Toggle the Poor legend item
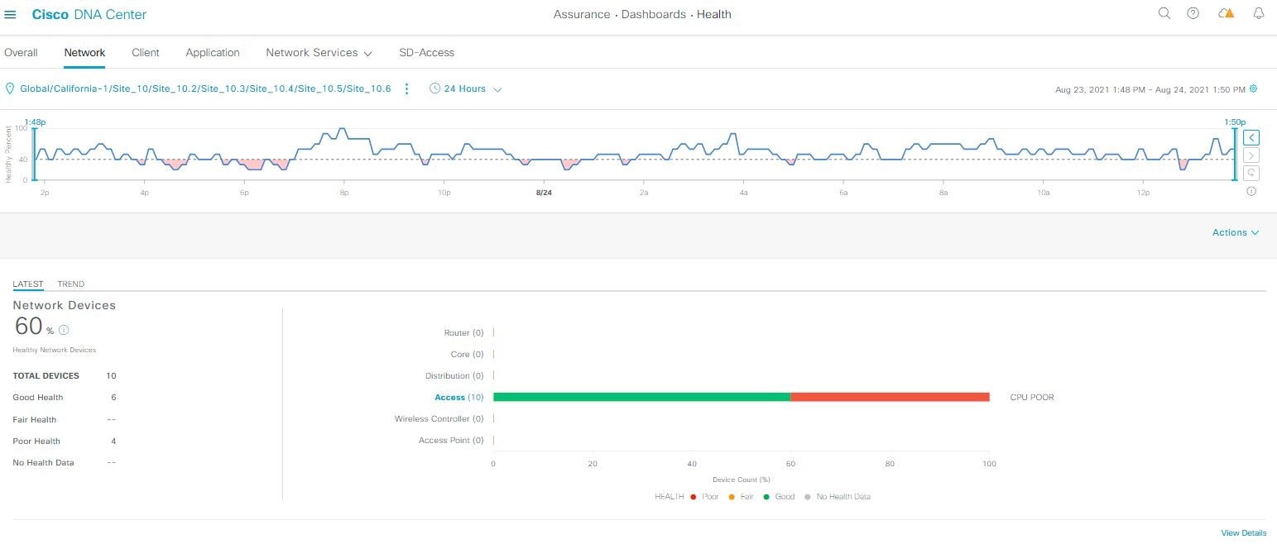 tap(703, 497)
